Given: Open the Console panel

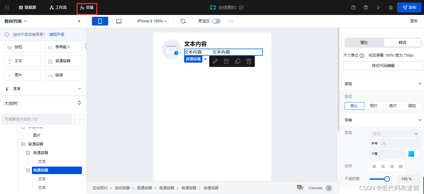Looking at the screenshot, I should coord(315,188).
